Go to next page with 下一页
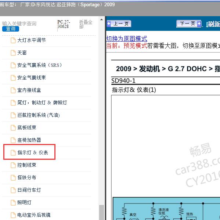This screenshot has height=220, width=220. (189, 24)
